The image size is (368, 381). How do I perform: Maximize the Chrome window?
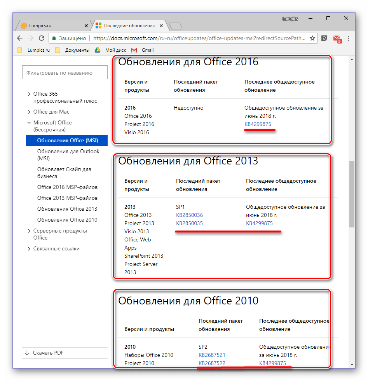click(x=328, y=19)
